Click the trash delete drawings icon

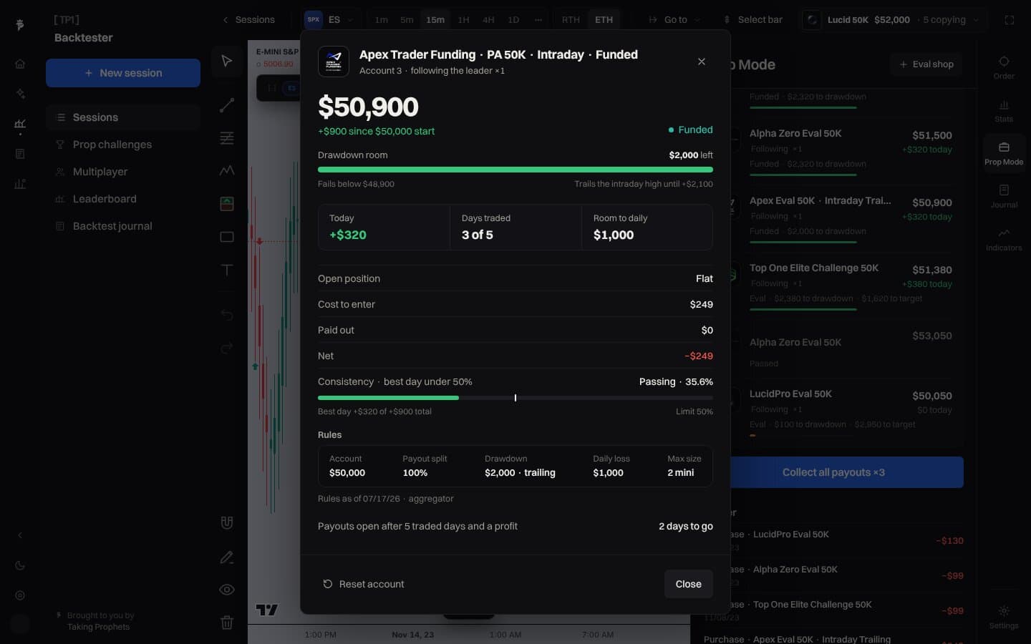[x=227, y=623]
